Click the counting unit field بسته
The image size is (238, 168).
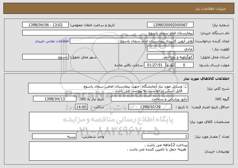click(x=54, y=137)
